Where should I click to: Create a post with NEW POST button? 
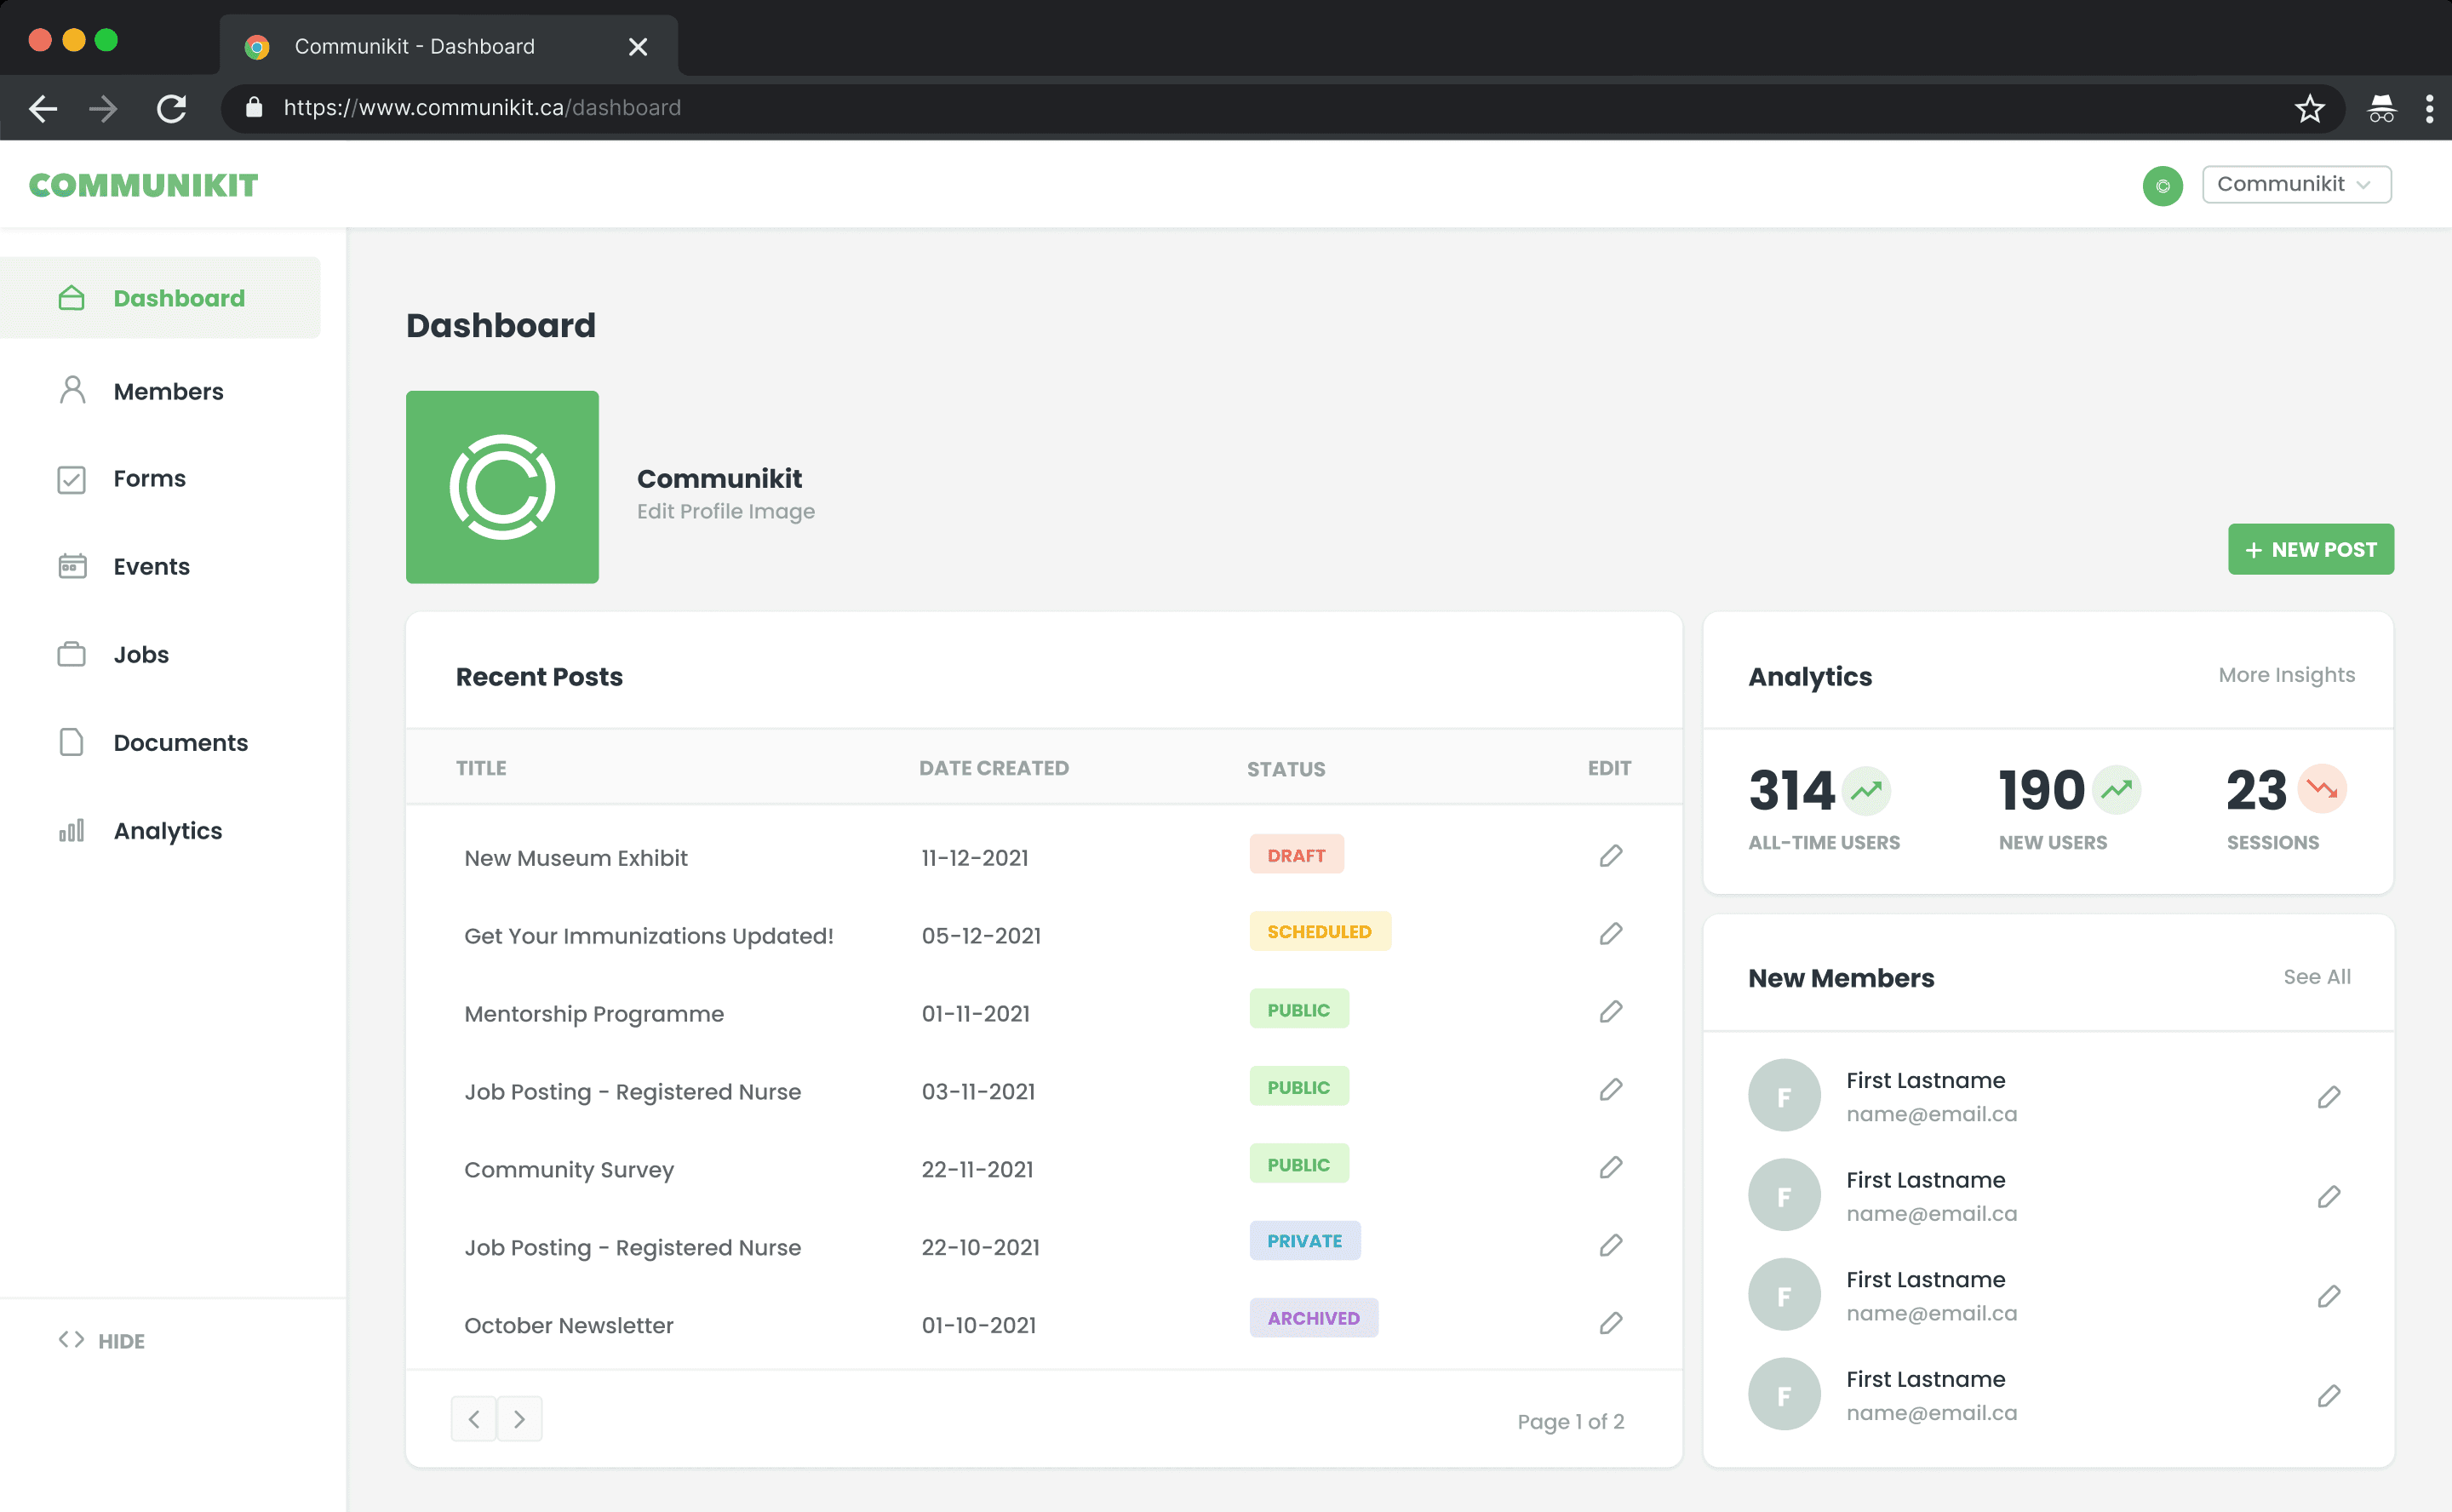tap(2310, 549)
